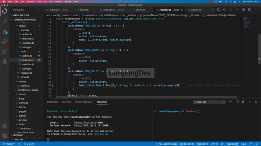261x146 pixels.
Task: Open store.ts in the file tree
Action: pos(25,77)
